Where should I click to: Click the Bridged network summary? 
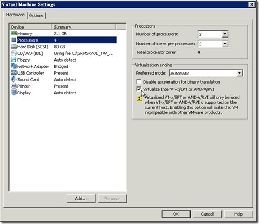tap(61, 66)
